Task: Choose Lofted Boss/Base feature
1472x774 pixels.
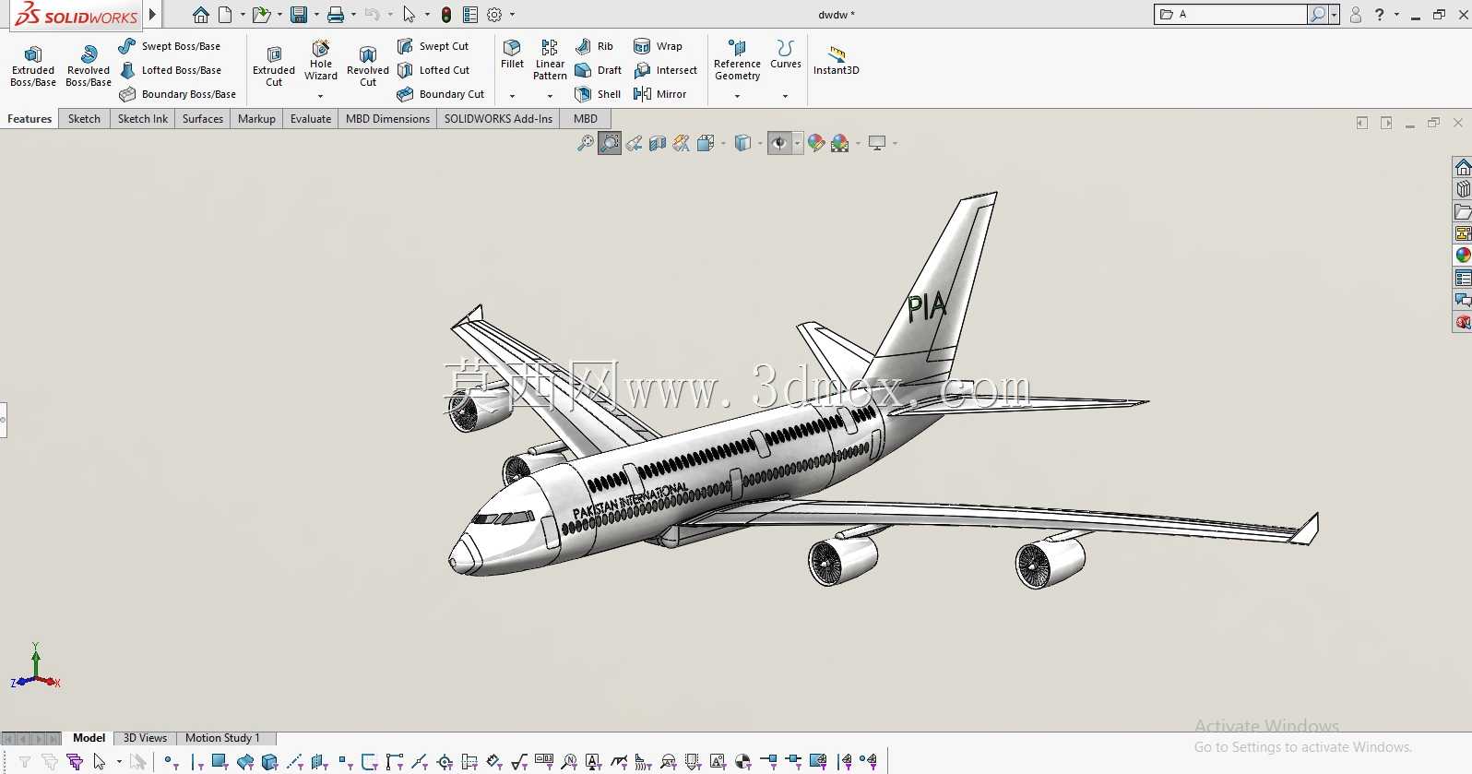Action: (171, 70)
